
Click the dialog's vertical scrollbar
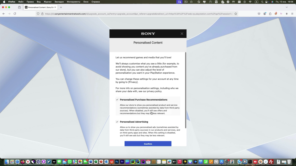pyautogui.click(x=186, y=90)
